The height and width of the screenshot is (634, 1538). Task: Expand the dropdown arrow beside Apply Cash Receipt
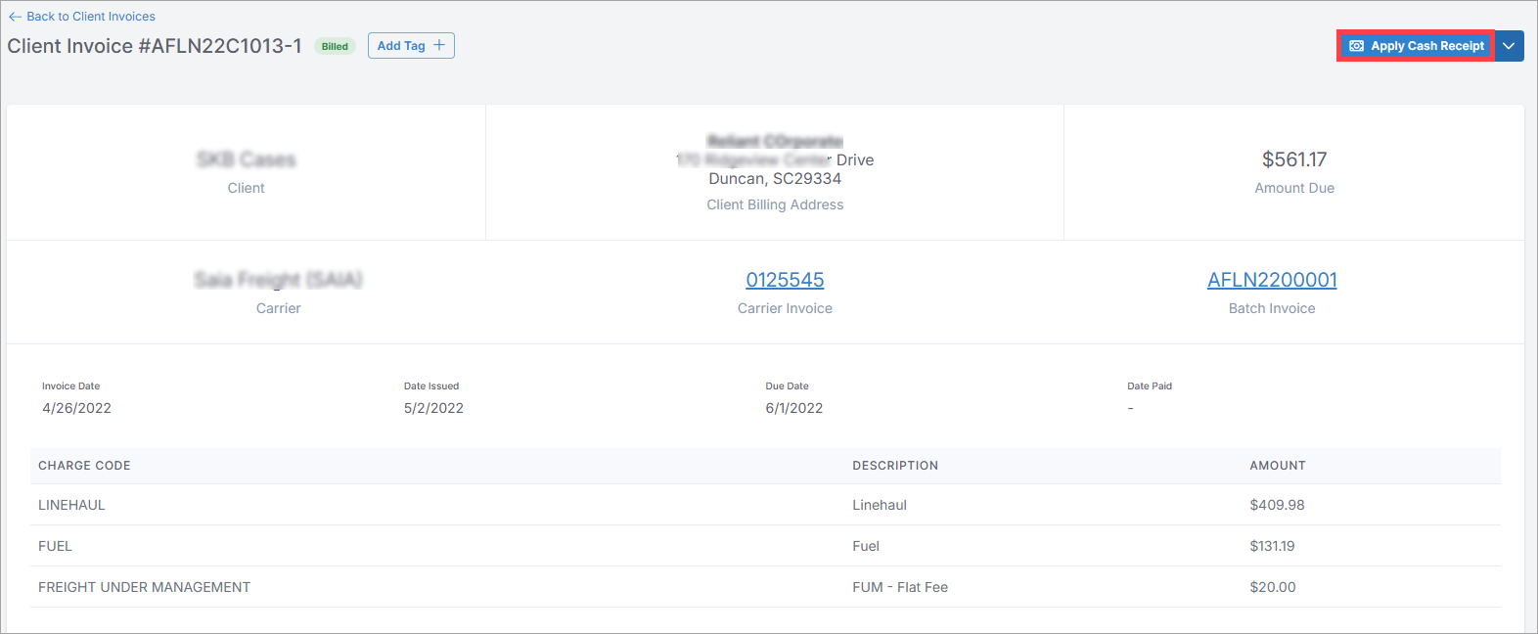tap(1509, 46)
